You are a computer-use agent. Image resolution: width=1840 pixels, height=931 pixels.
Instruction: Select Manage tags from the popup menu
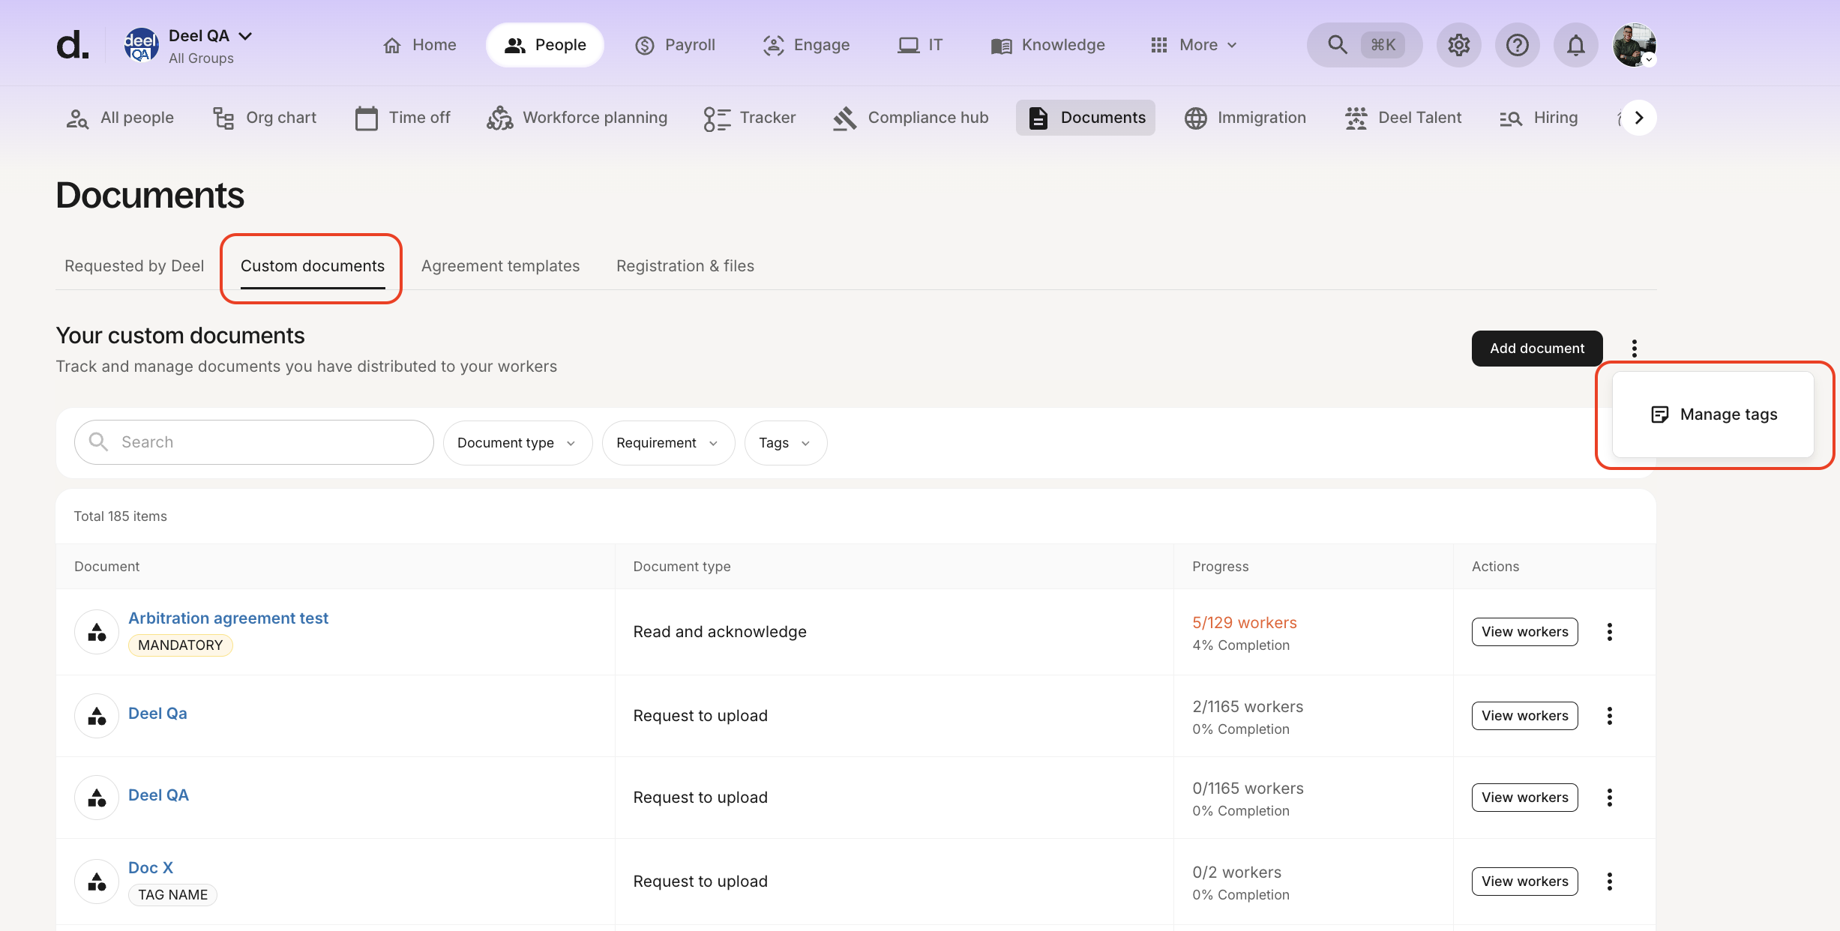click(x=1713, y=415)
